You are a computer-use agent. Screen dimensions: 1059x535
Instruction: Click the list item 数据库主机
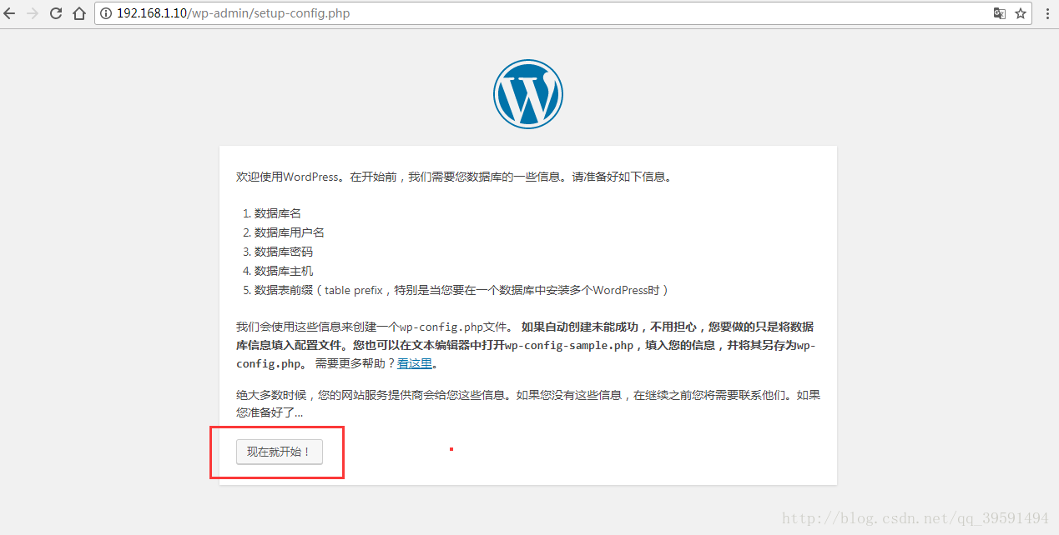[x=284, y=271]
